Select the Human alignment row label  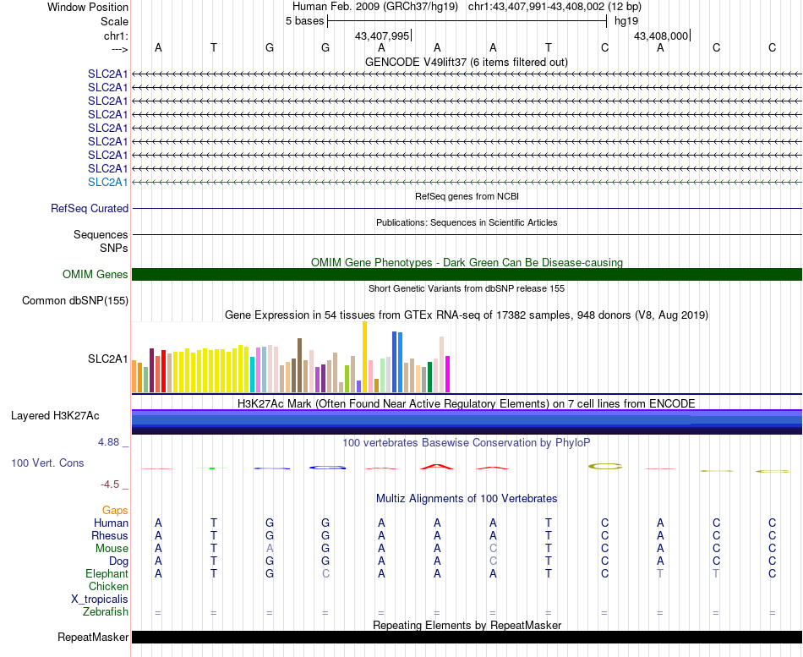[111, 523]
